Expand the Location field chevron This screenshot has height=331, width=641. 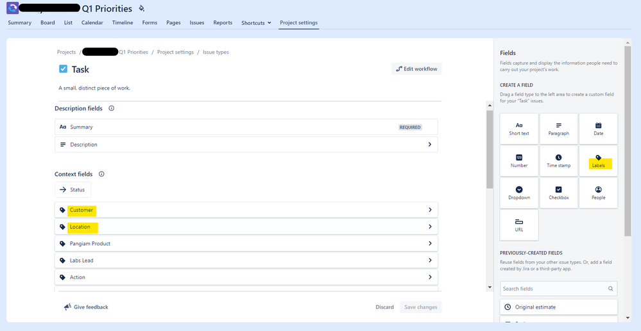430,227
